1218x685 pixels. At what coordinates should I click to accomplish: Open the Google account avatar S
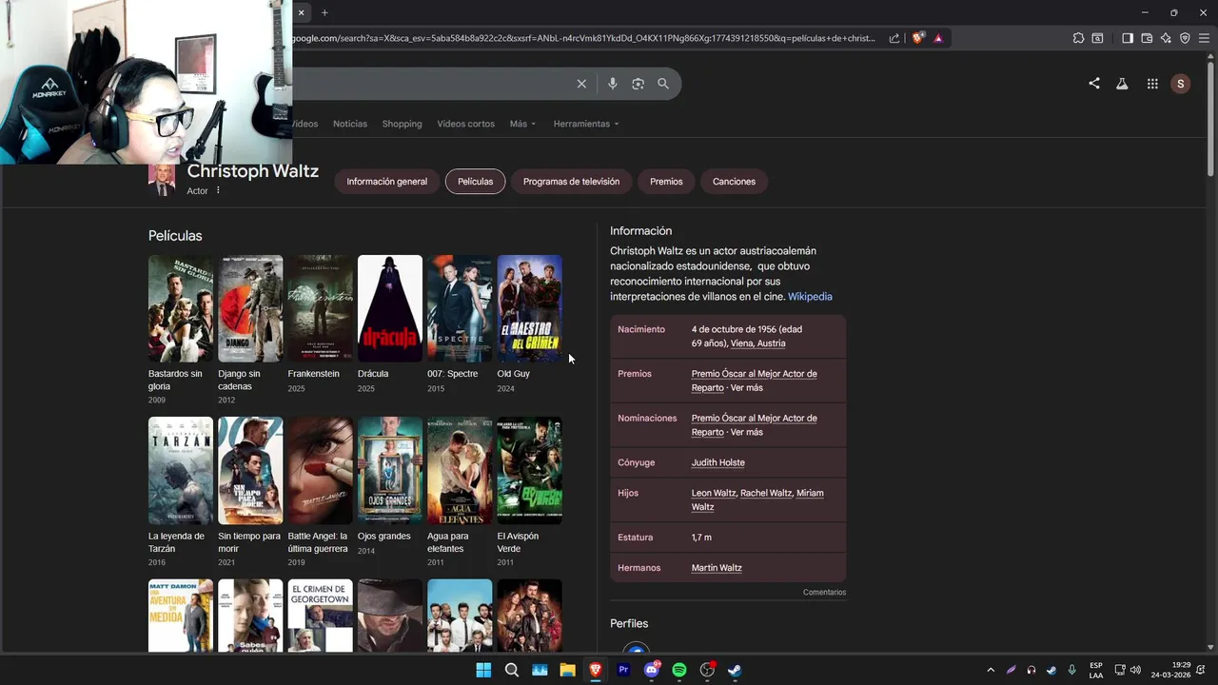click(1181, 84)
